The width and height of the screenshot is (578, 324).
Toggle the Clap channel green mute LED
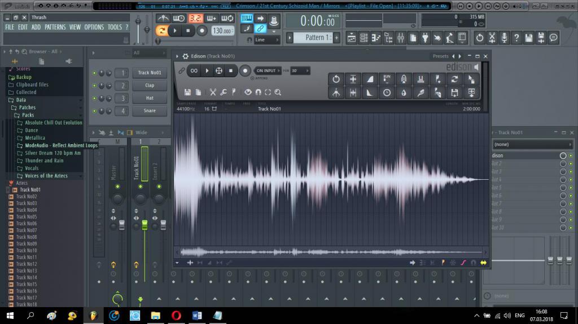point(94,86)
